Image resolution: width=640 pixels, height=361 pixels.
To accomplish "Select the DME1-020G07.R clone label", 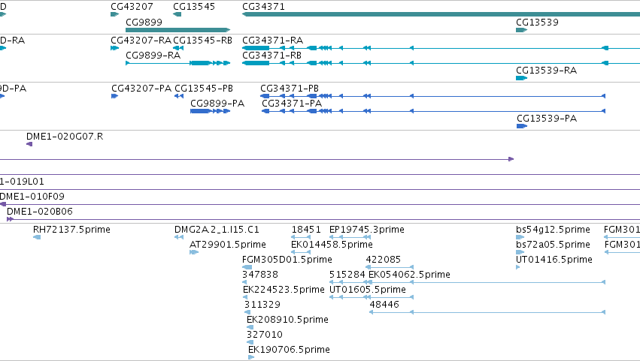I will click(65, 137).
